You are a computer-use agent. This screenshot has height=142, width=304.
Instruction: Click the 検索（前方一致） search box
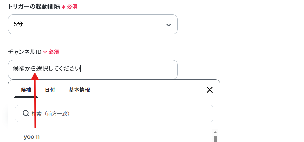(114, 114)
